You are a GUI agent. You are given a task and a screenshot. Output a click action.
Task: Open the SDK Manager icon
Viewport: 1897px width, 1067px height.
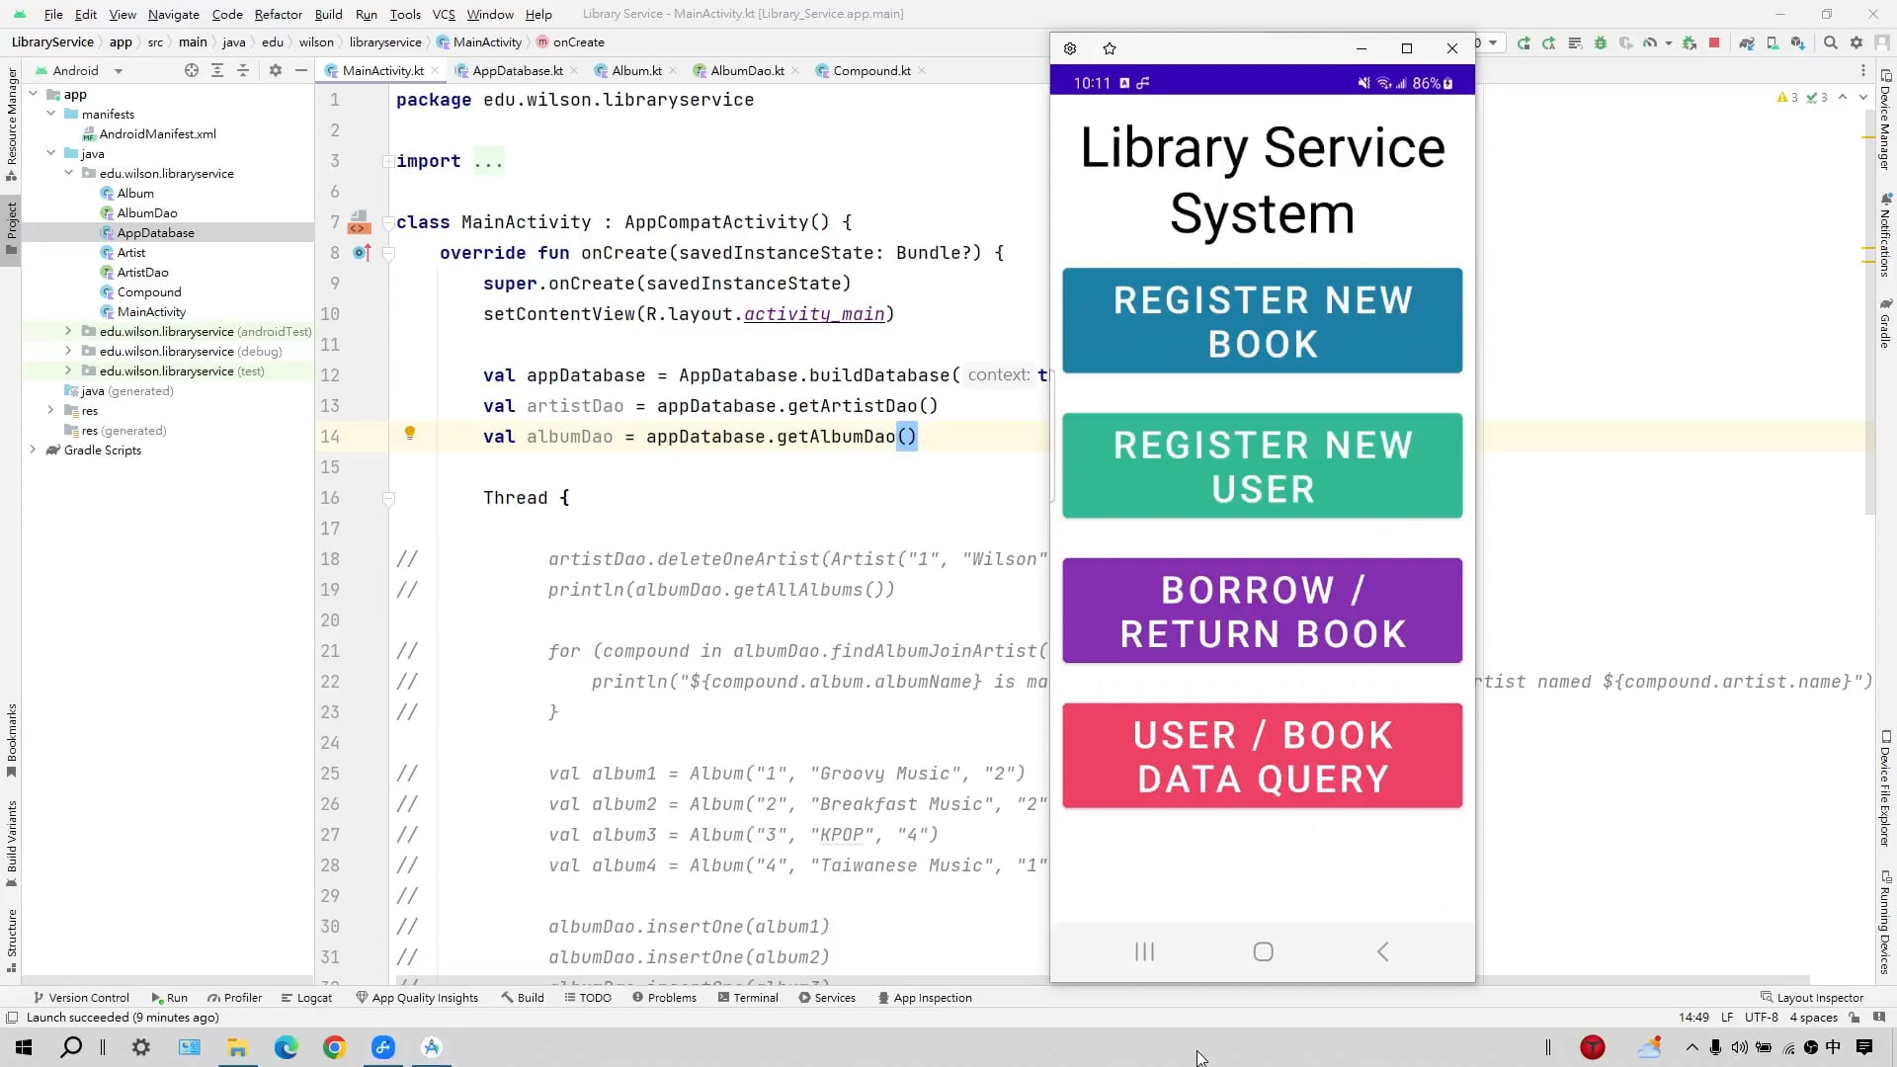(1797, 42)
